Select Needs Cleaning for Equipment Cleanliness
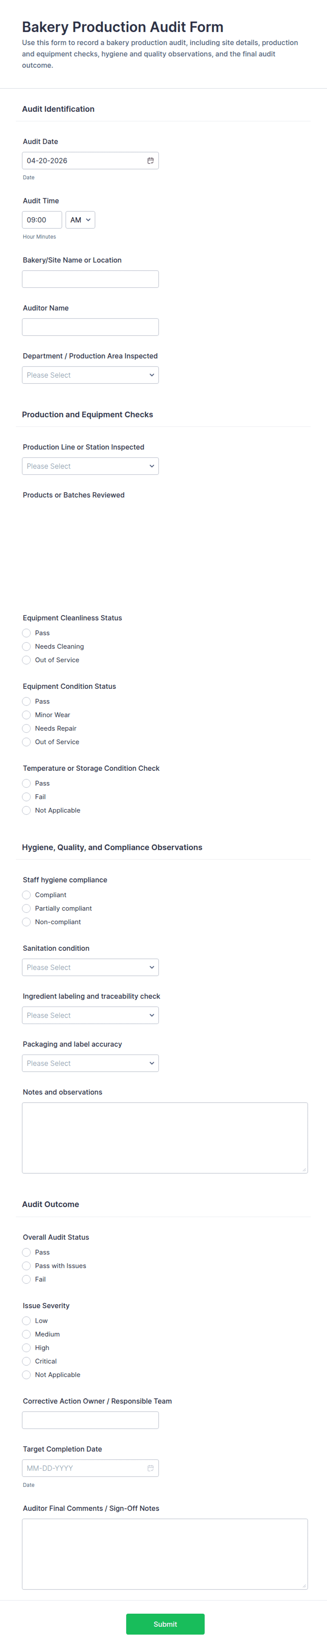The image size is (327, 1652). 26,646
